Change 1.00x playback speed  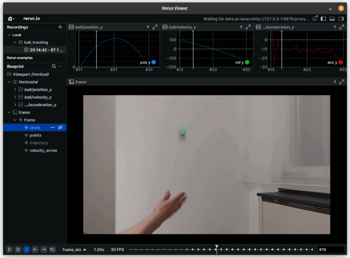pyautogui.click(x=99, y=249)
